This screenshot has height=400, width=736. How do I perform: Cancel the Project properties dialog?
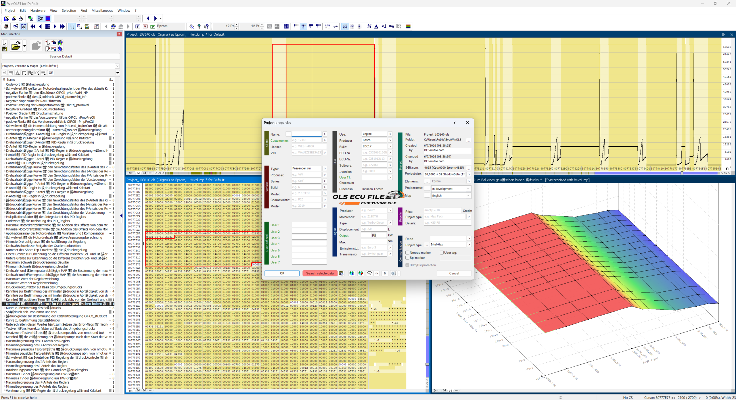454,273
